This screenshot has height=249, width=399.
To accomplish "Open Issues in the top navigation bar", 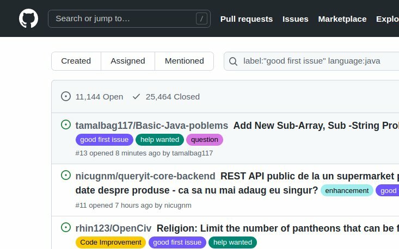I will tap(295, 19).
